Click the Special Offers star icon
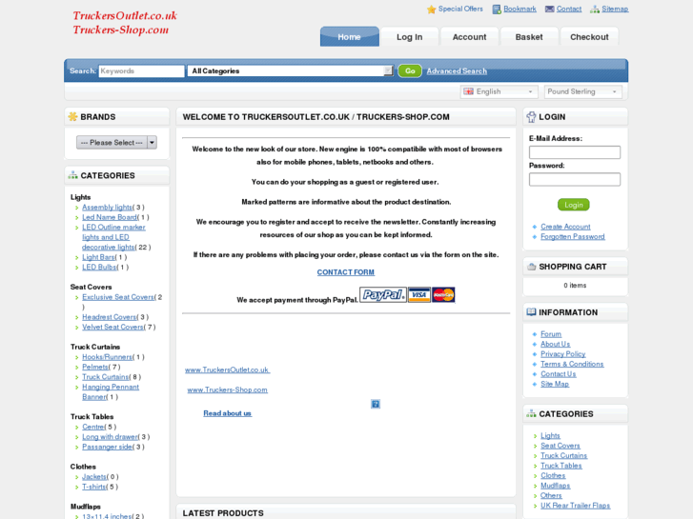The width and height of the screenshot is (693, 519). 432,10
